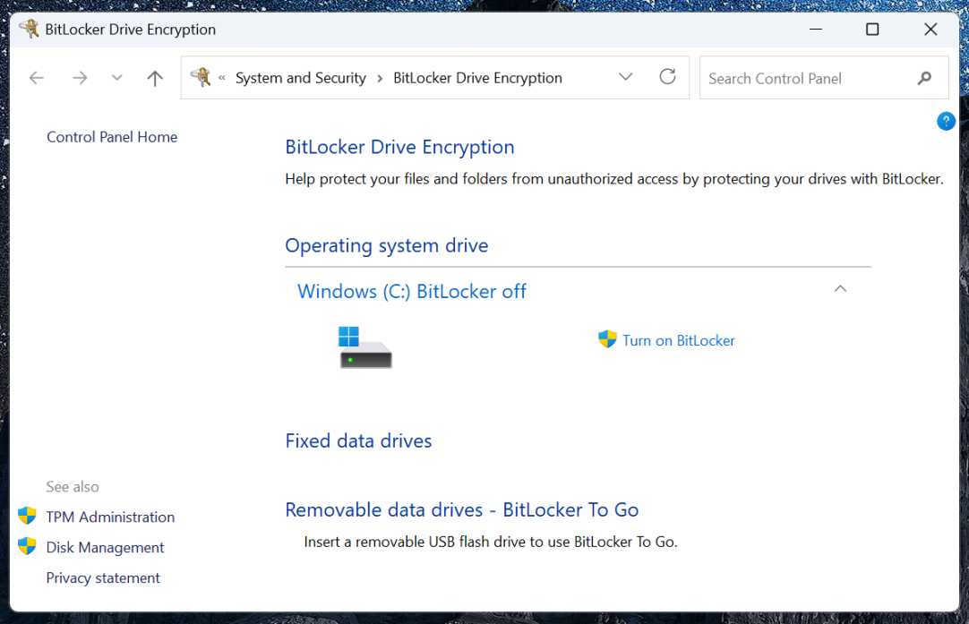Open help via the blue question mark
Screen dimensions: 969x624
(x=946, y=121)
